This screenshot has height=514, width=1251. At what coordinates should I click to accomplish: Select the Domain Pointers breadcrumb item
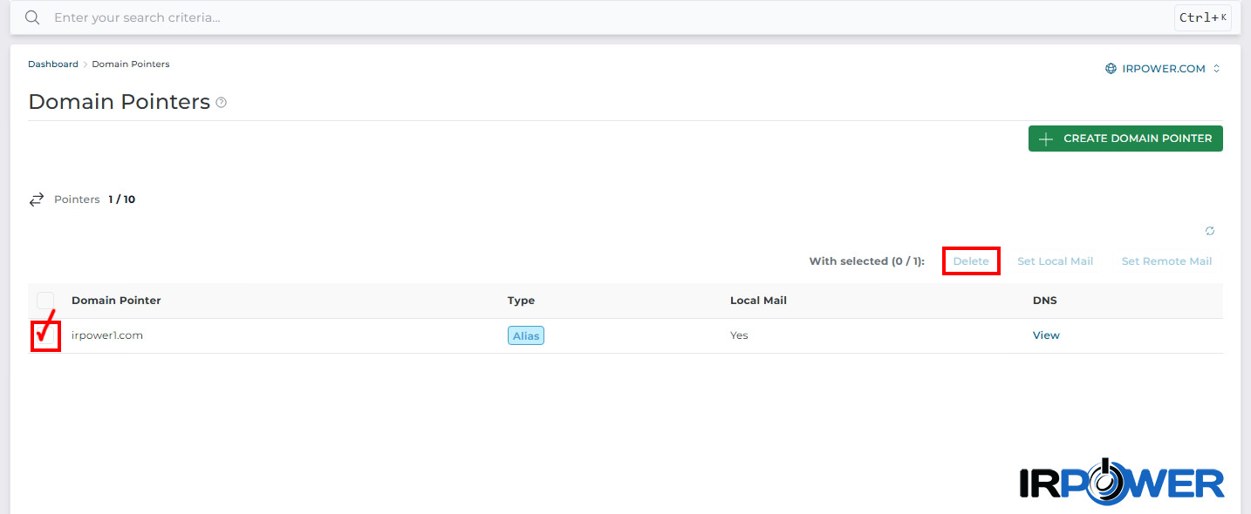pyautogui.click(x=131, y=64)
